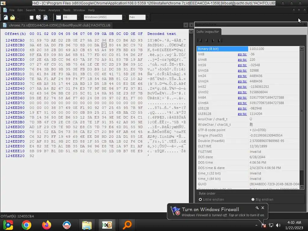The height and width of the screenshot is (231, 308).
Task: Click bytes-per-row icon beside the 16 box
Action: tap(59, 17)
